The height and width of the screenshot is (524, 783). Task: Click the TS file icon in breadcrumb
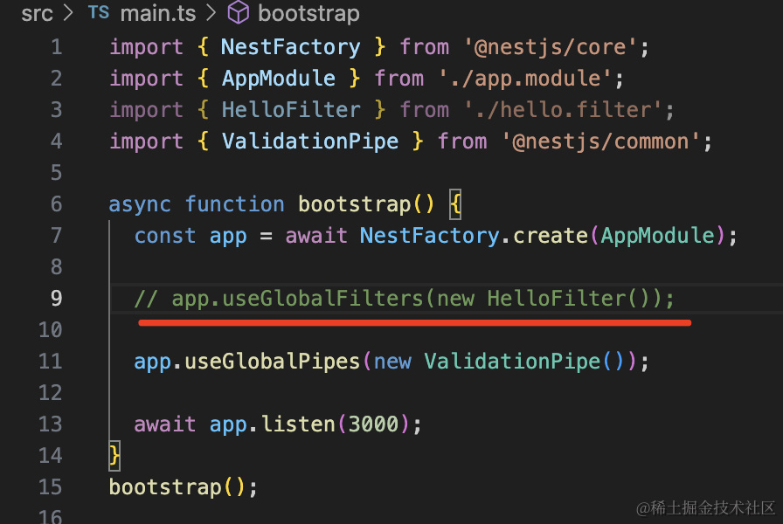[x=98, y=14]
